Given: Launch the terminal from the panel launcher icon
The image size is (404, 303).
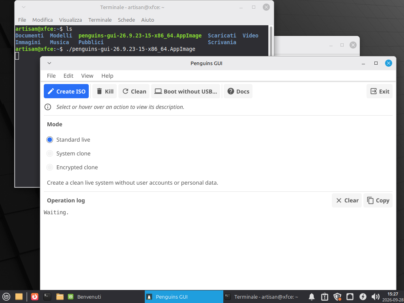Looking at the screenshot, I should (47, 297).
